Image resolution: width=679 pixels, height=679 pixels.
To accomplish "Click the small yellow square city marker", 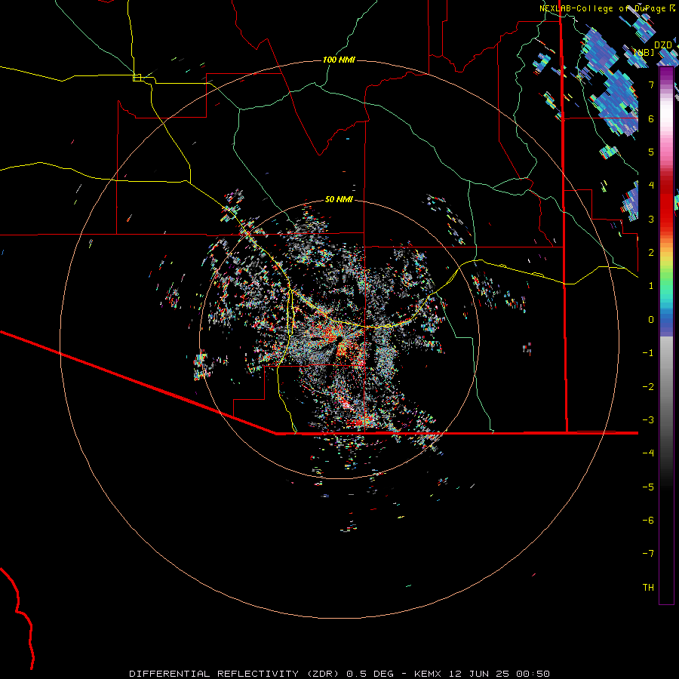I will [x=137, y=78].
